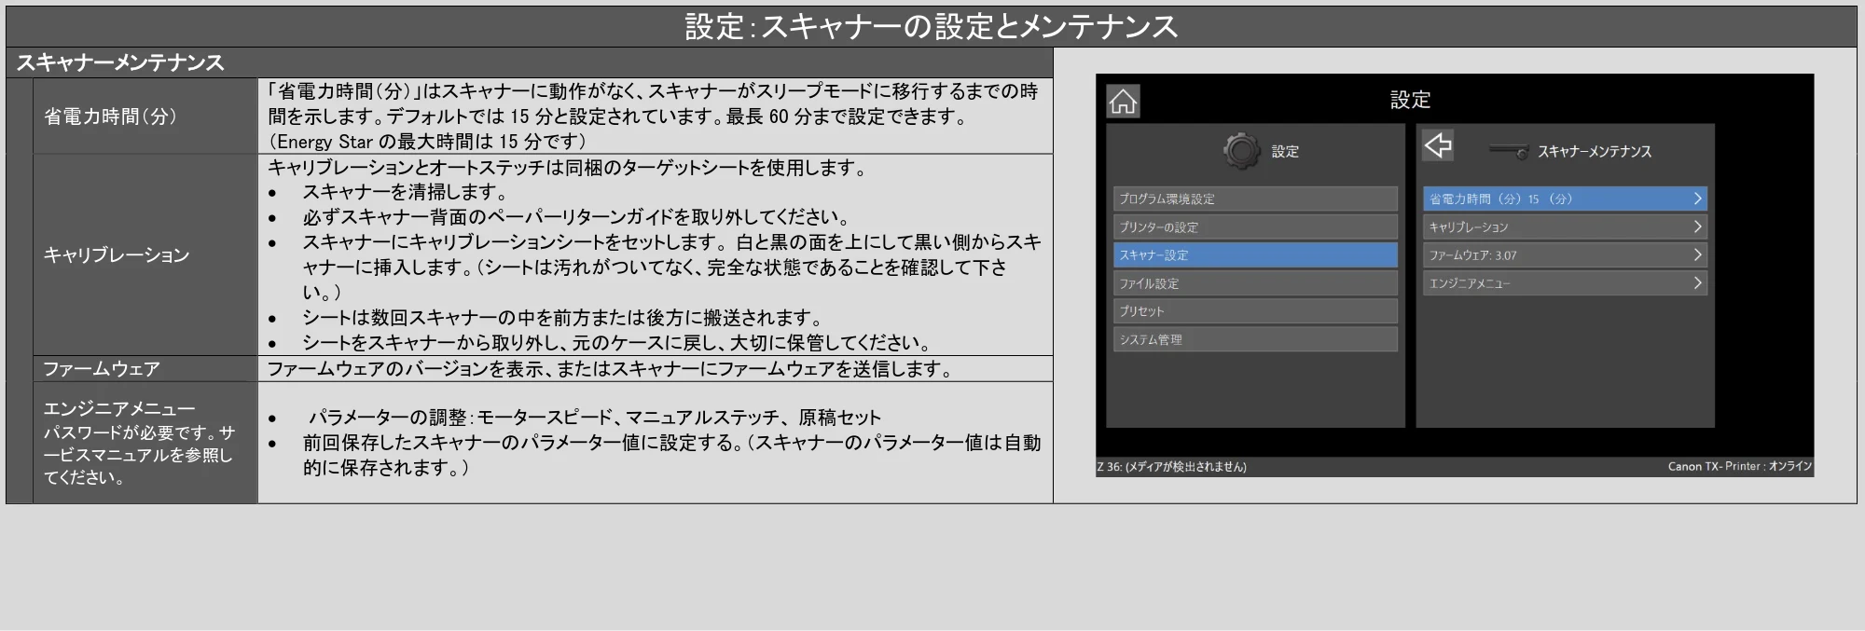This screenshot has width=1865, height=631.
Task: Open エンジニアメニュー row in maintenance list
Action: click(1565, 283)
